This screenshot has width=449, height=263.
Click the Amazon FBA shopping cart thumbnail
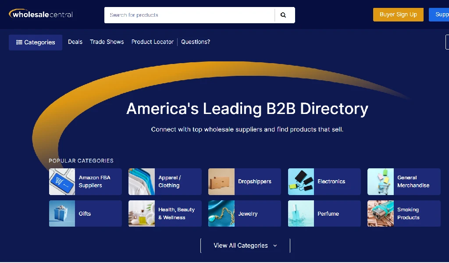tap(62, 182)
